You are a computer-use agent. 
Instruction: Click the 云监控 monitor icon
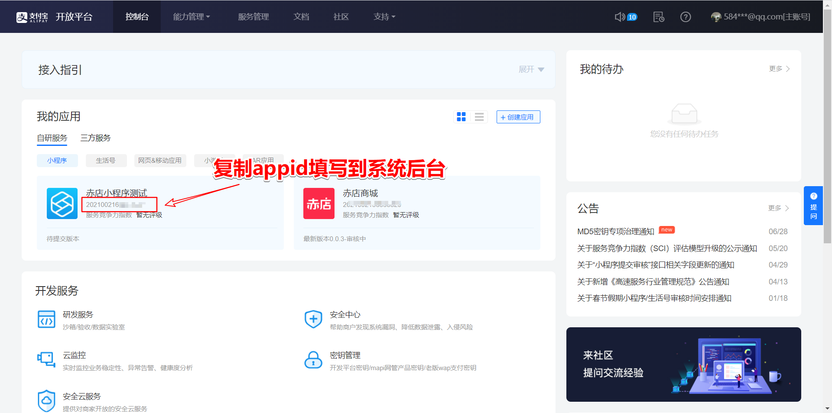(x=46, y=360)
